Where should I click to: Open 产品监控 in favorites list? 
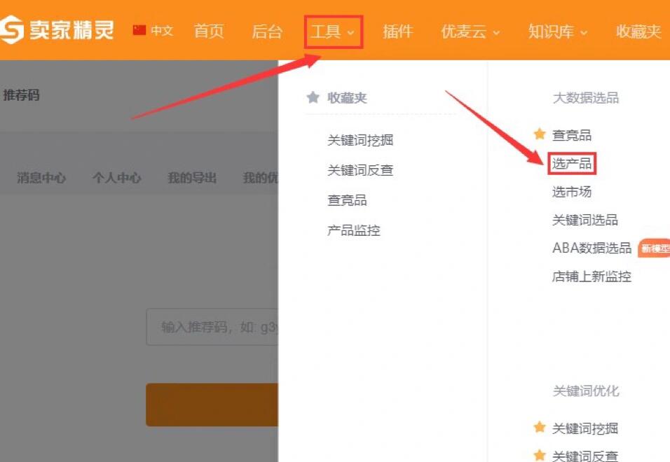coord(354,230)
